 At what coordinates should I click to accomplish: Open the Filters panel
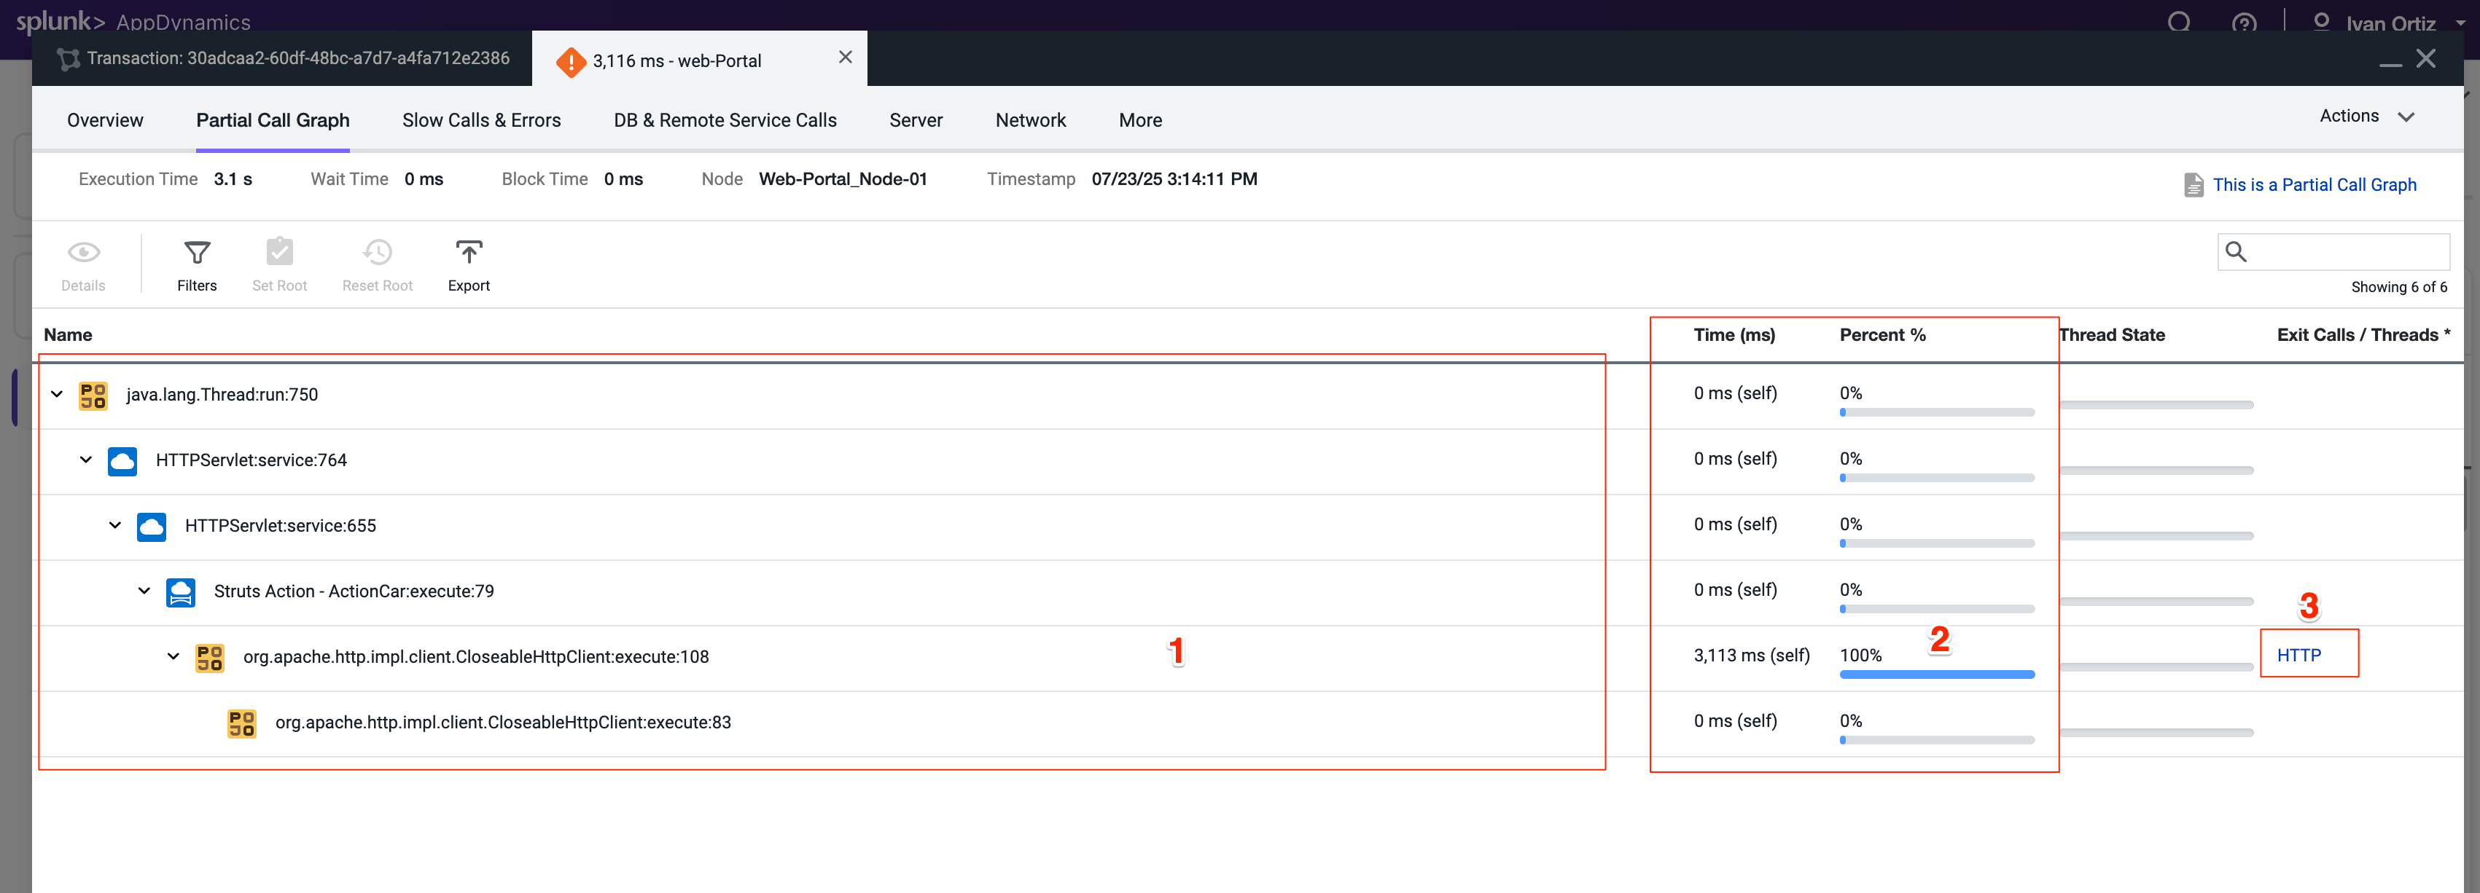[198, 263]
